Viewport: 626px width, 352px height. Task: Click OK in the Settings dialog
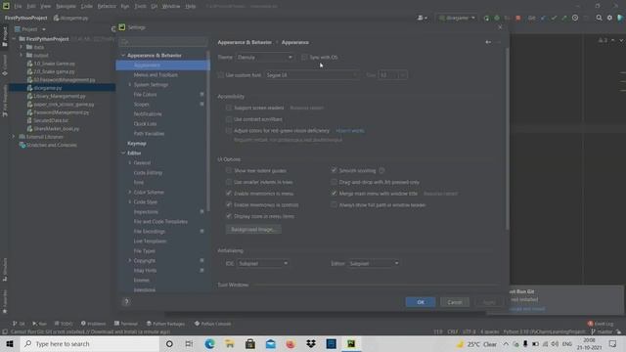[x=421, y=302]
